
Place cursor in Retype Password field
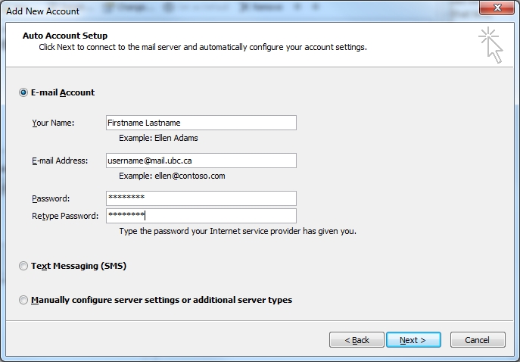[x=201, y=216]
